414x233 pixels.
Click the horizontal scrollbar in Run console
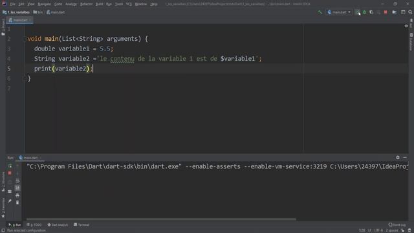(161, 219)
